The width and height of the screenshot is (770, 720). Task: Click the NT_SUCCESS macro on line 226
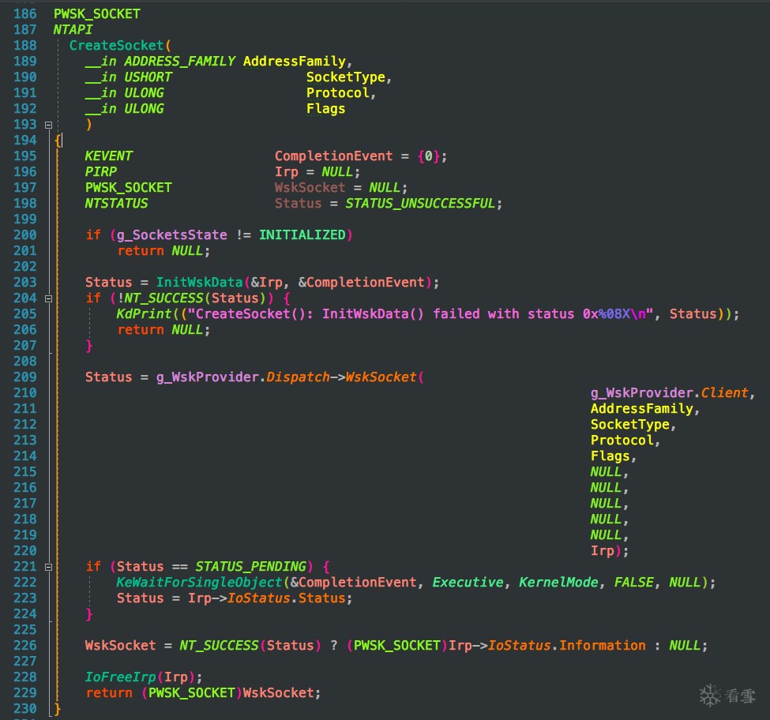(x=219, y=646)
